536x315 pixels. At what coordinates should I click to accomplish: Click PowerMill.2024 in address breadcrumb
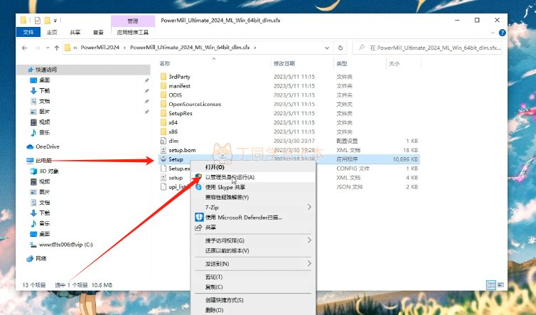[100, 48]
